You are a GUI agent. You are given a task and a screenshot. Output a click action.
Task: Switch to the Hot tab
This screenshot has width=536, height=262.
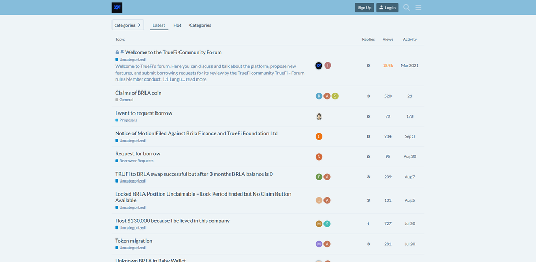[x=177, y=25]
